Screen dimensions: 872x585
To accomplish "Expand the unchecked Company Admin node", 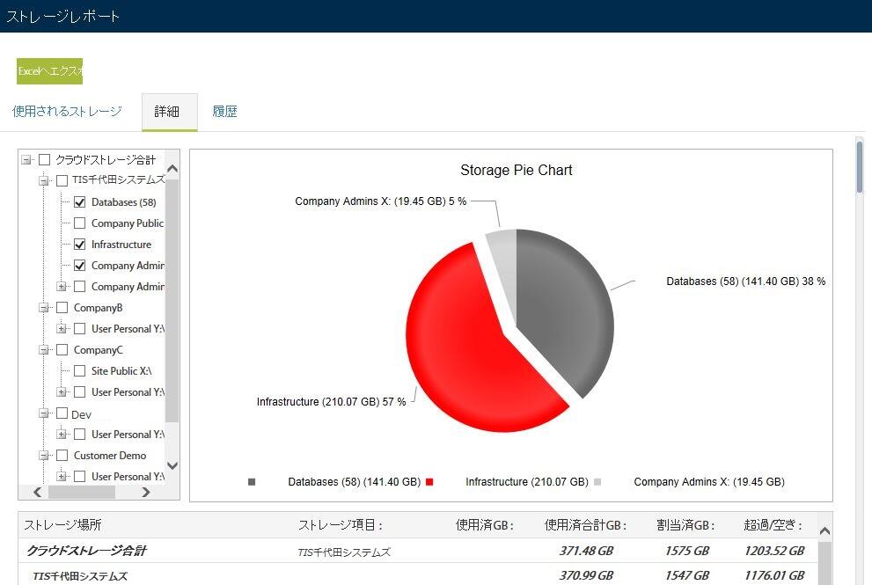I will 62,287.
